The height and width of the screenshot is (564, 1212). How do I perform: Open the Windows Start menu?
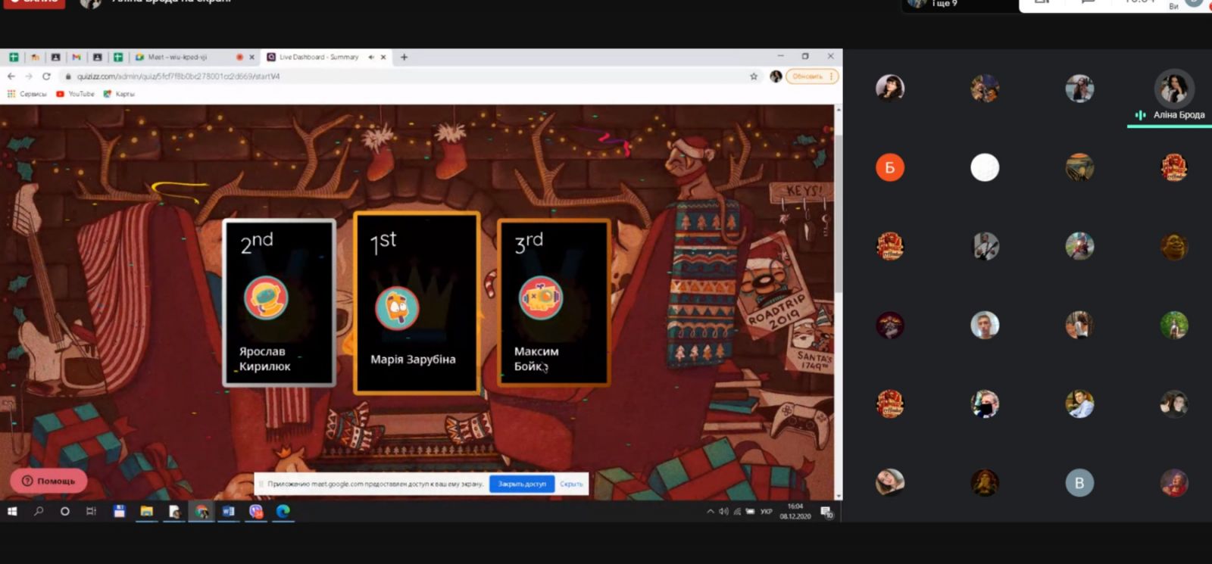pyautogui.click(x=12, y=512)
